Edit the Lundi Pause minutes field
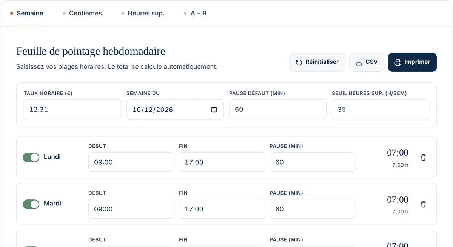The height and width of the screenshot is (247, 453). pos(313,162)
